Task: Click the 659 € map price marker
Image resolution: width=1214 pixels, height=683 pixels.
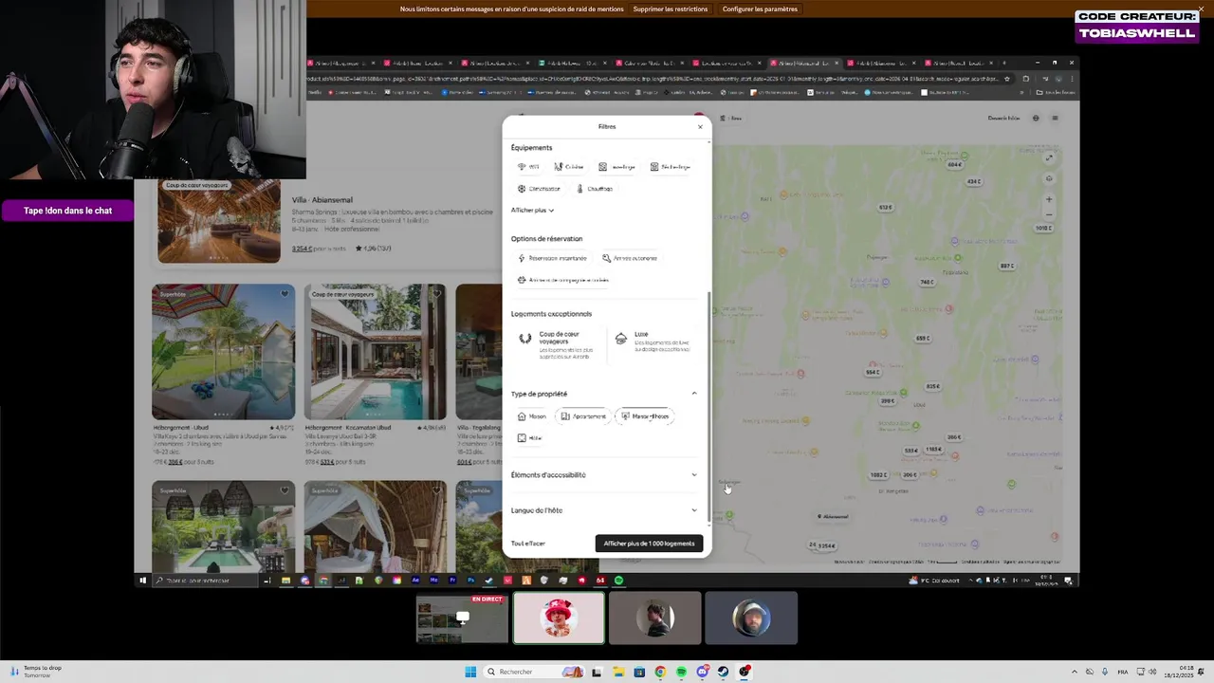Action: [923, 339]
